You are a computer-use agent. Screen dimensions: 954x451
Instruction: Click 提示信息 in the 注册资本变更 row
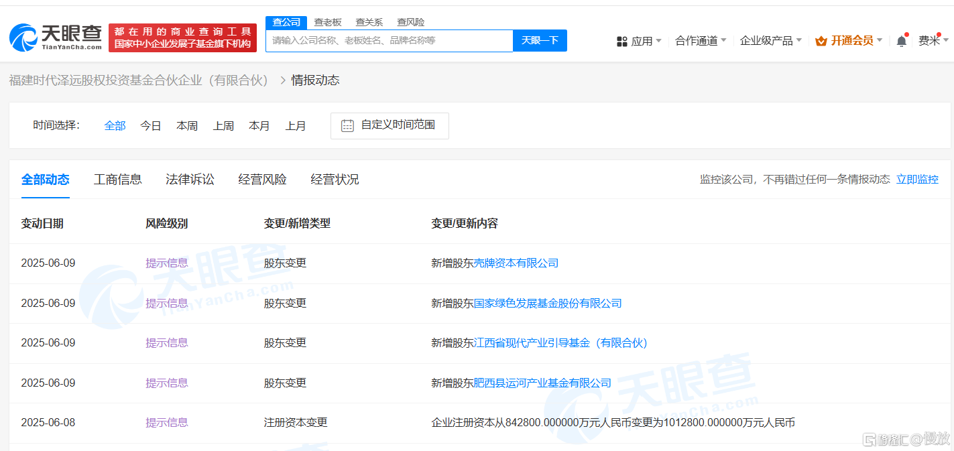pyautogui.click(x=167, y=422)
